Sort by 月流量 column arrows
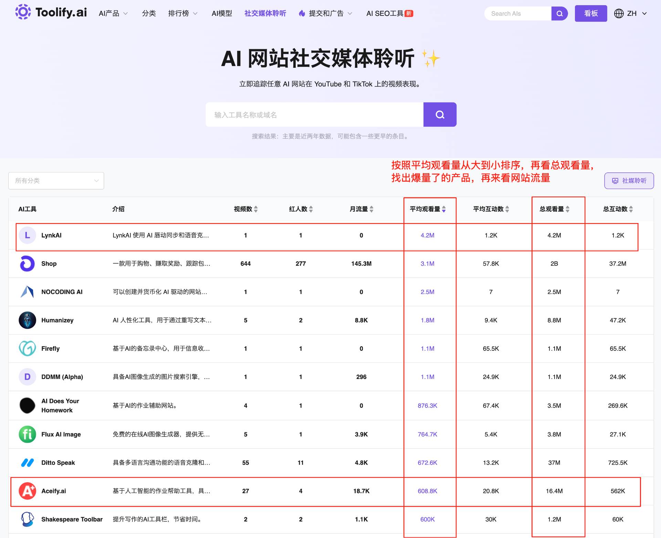661x538 pixels. pos(371,209)
